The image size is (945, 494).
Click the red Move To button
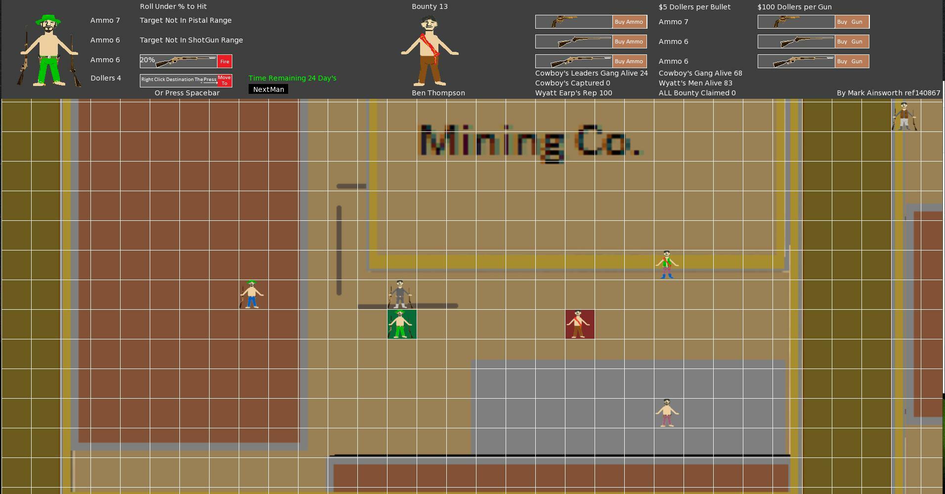coord(224,81)
